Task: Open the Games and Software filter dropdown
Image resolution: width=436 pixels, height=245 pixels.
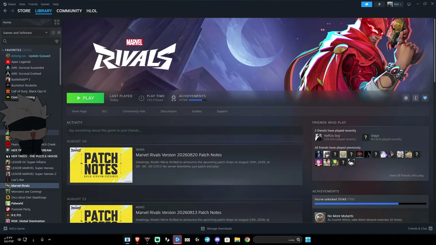Action: point(26,33)
